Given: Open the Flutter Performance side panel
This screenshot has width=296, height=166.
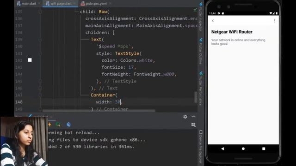Looking at the screenshot, I should pos(201,89).
